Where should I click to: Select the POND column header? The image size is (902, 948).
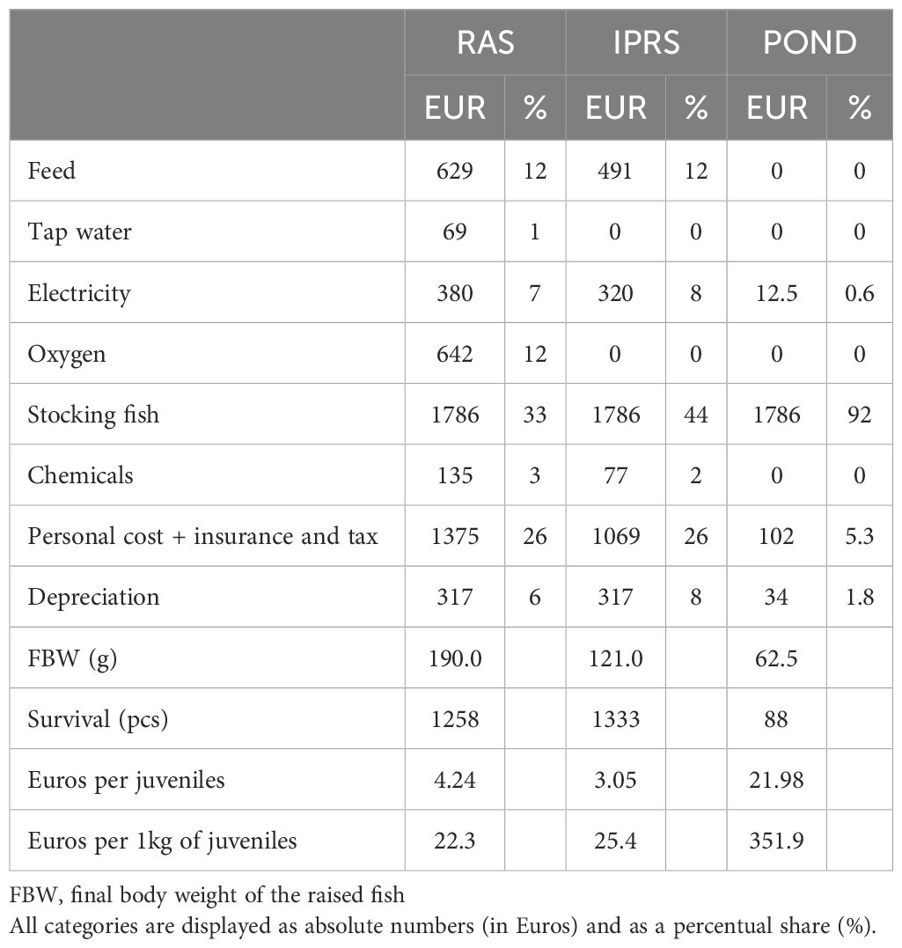[810, 42]
